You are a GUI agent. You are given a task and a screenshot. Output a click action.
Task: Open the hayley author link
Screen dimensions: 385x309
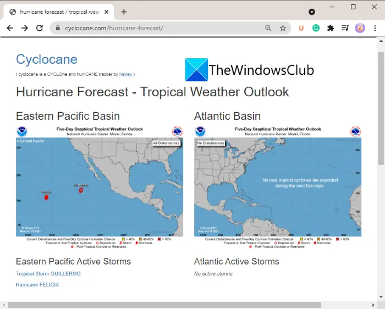click(125, 74)
